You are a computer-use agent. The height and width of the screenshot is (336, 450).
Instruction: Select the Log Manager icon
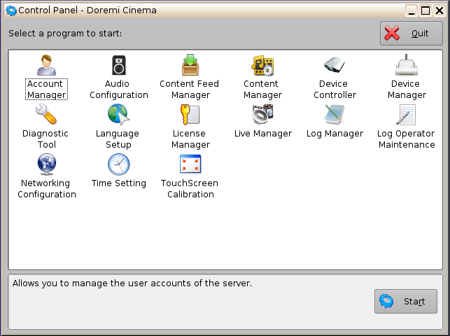pos(335,114)
